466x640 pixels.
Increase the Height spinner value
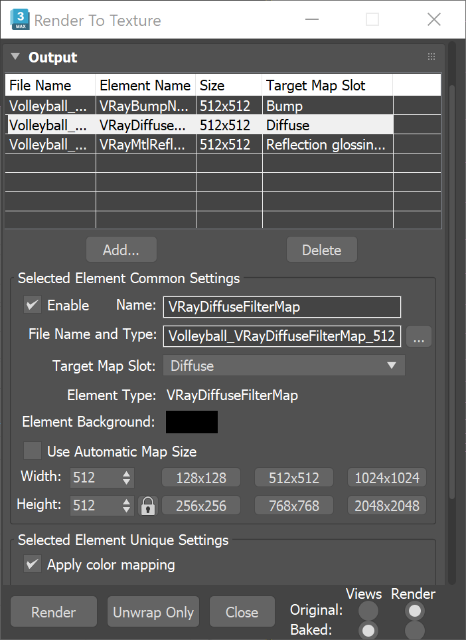click(126, 501)
